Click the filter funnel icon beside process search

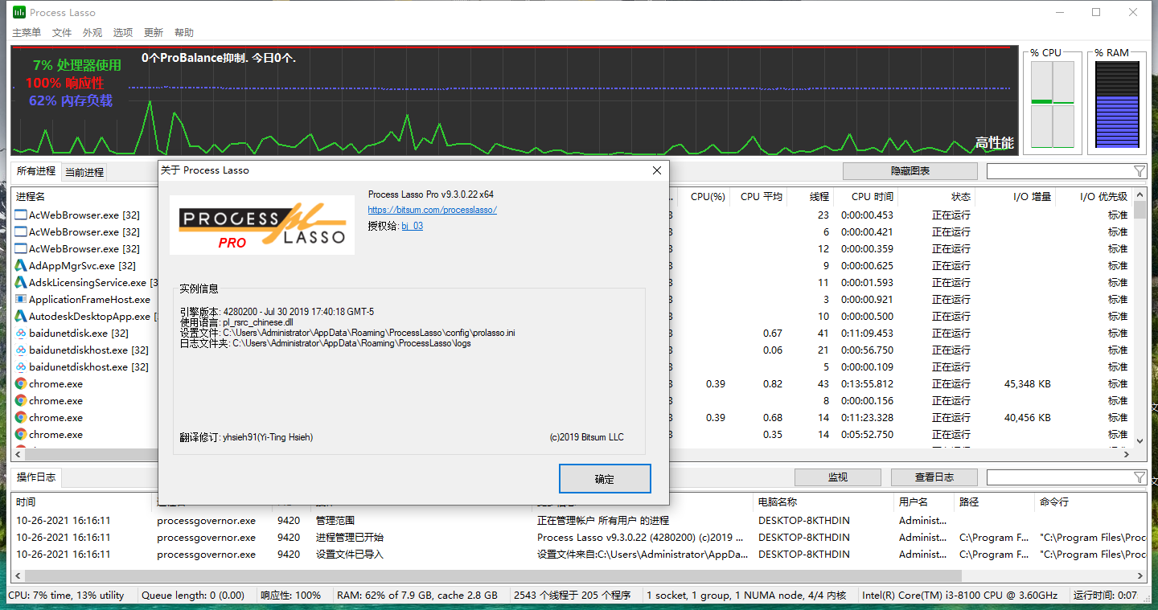point(1140,171)
